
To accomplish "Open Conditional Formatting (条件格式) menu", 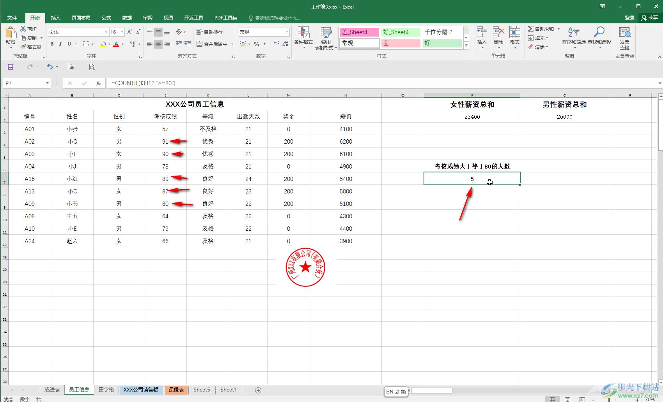I will click(x=303, y=38).
